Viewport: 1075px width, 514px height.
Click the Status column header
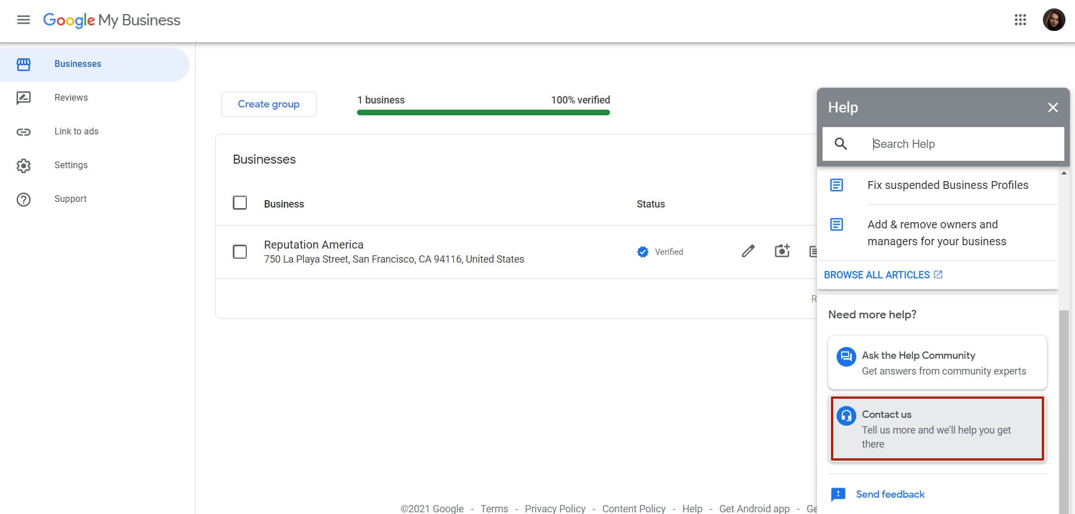point(651,204)
